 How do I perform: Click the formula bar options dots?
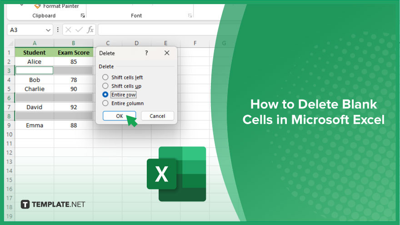coord(58,30)
